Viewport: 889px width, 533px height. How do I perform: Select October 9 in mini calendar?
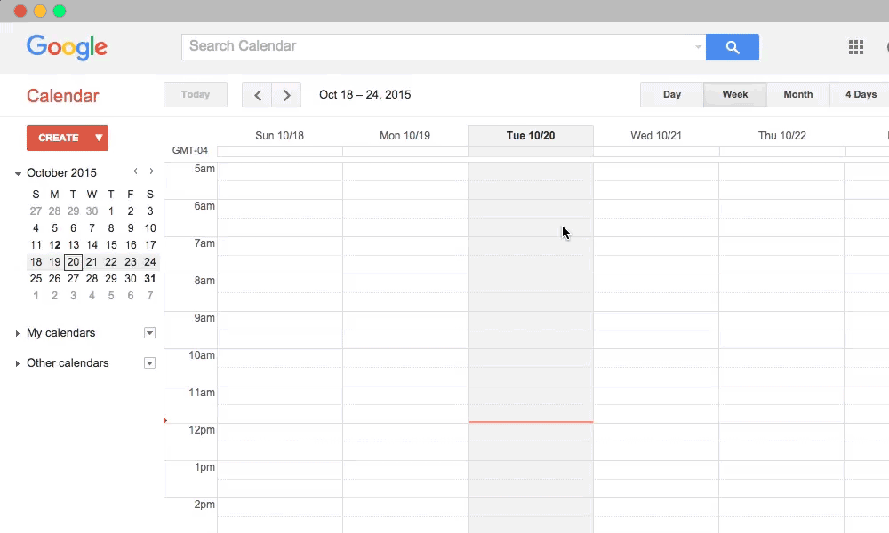pyautogui.click(x=131, y=227)
